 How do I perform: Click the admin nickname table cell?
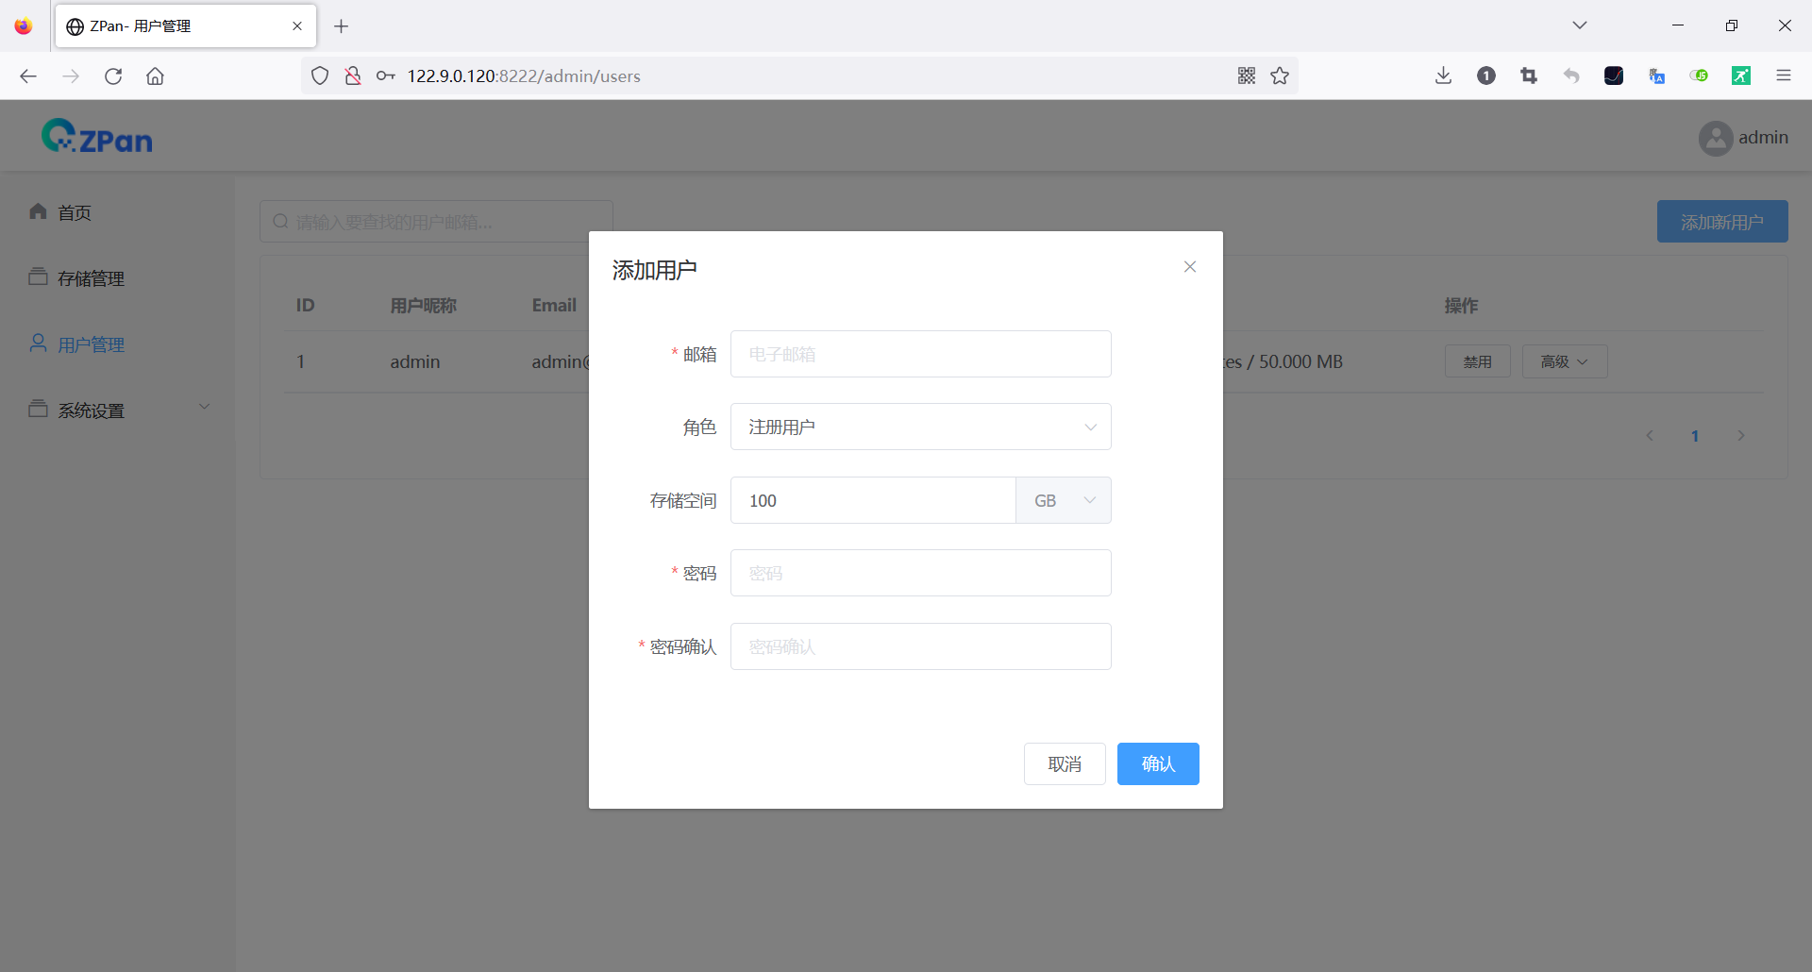pyautogui.click(x=415, y=361)
